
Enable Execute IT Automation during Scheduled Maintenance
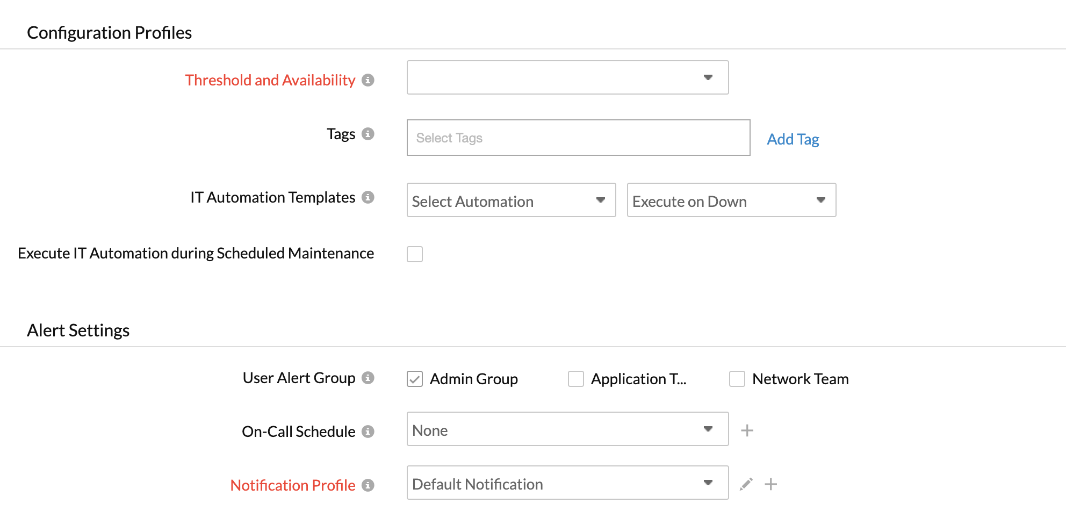[415, 254]
